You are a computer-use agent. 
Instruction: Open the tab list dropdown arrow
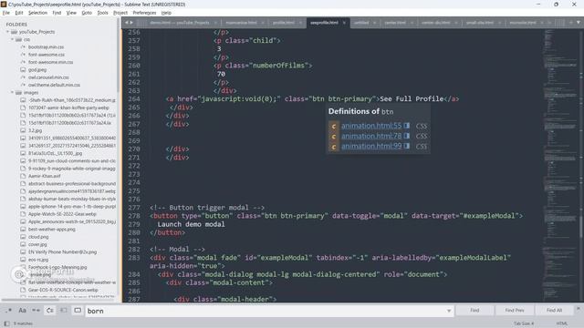click(578, 23)
